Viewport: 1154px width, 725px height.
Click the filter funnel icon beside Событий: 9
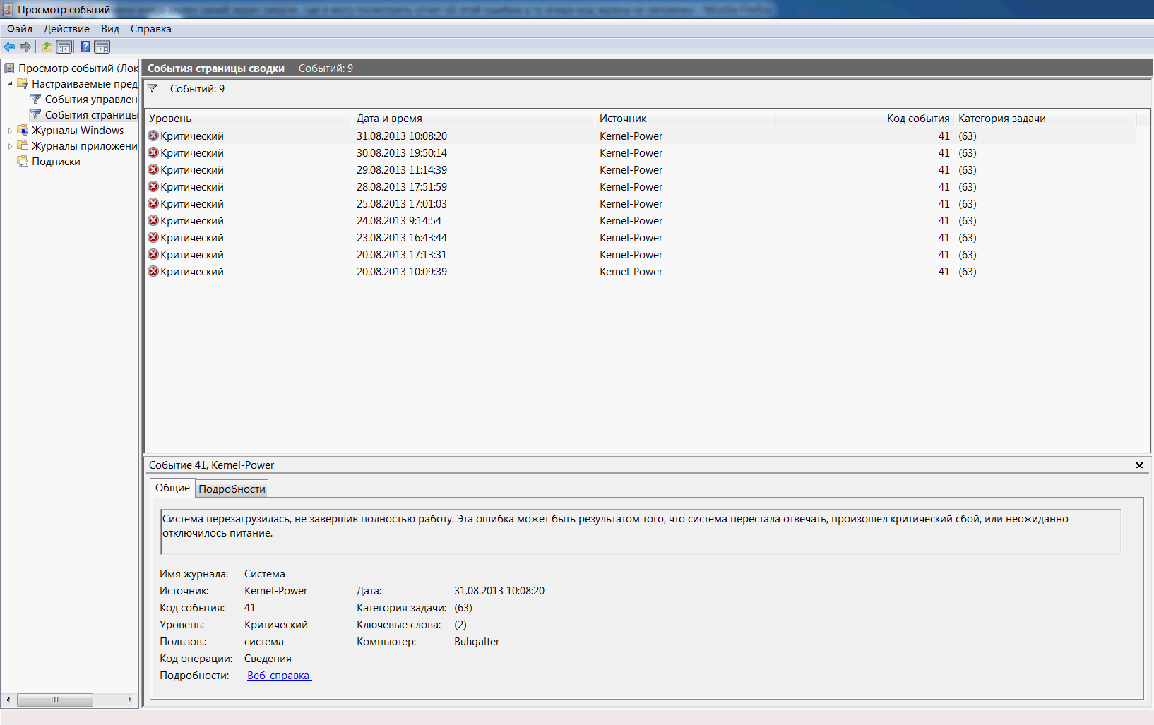click(x=153, y=88)
